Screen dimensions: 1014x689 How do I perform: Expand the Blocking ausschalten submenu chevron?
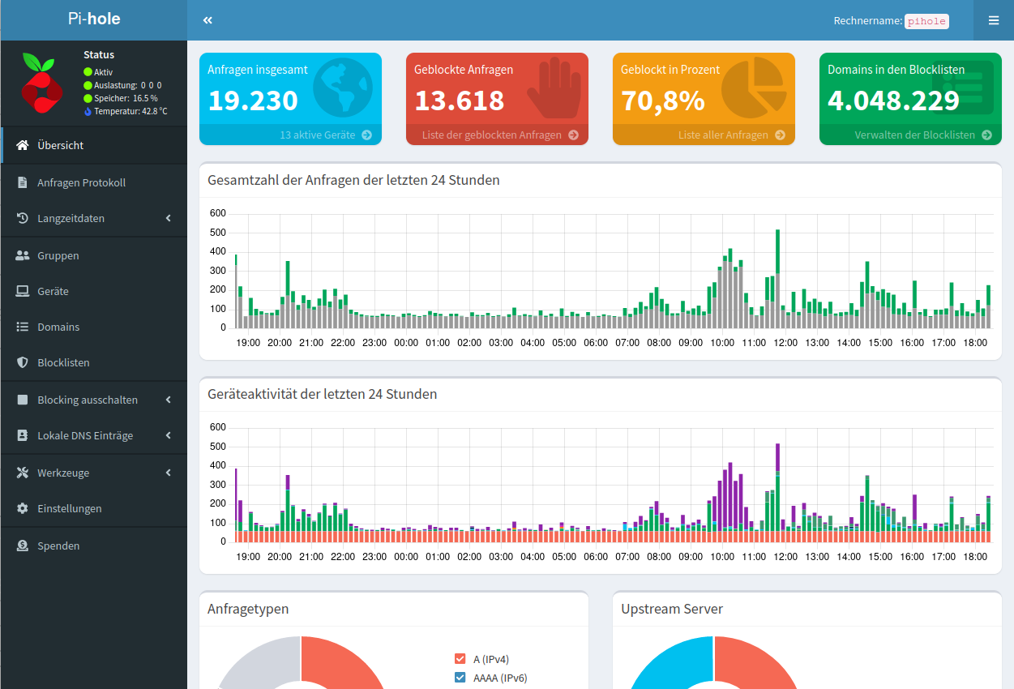[x=169, y=400]
